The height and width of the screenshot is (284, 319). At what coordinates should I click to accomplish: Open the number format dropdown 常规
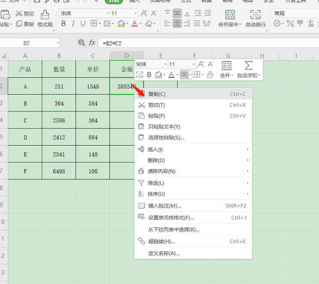(x=295, y=13)
